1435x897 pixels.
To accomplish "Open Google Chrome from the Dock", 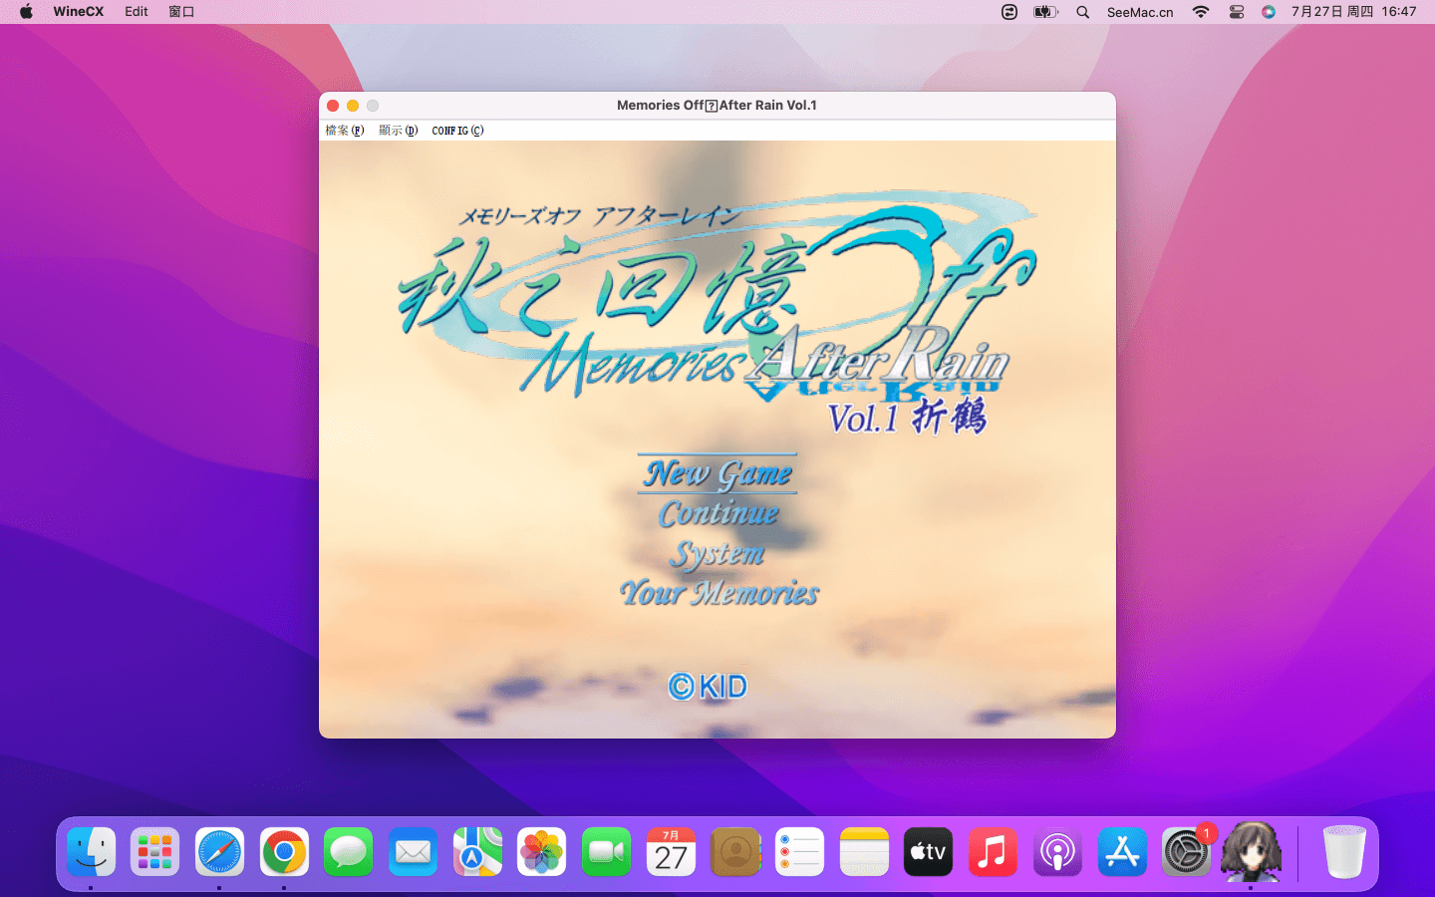I will click(x=284, y=852).
